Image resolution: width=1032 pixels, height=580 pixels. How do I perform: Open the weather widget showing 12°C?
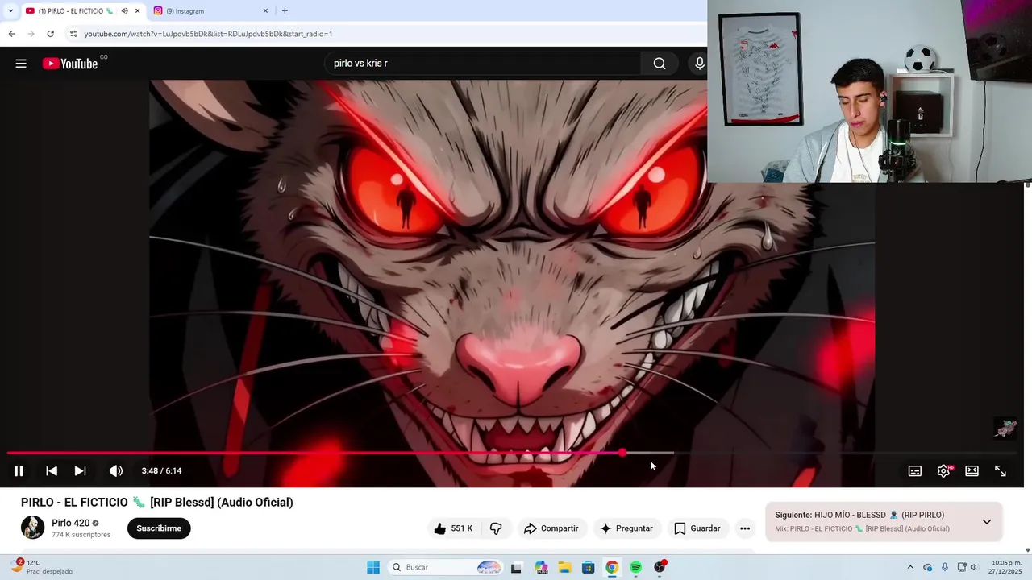click(x=42, y=567)
